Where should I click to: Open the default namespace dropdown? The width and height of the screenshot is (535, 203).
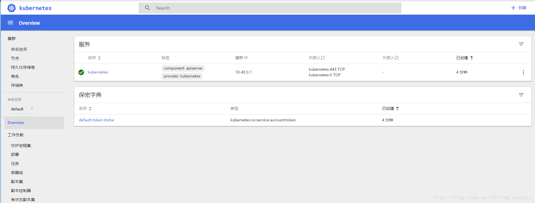pyautogui.click(x=22, y=109)
